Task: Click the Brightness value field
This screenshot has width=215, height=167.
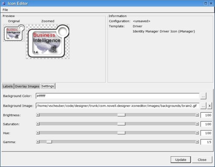Action: coord(206,115)
